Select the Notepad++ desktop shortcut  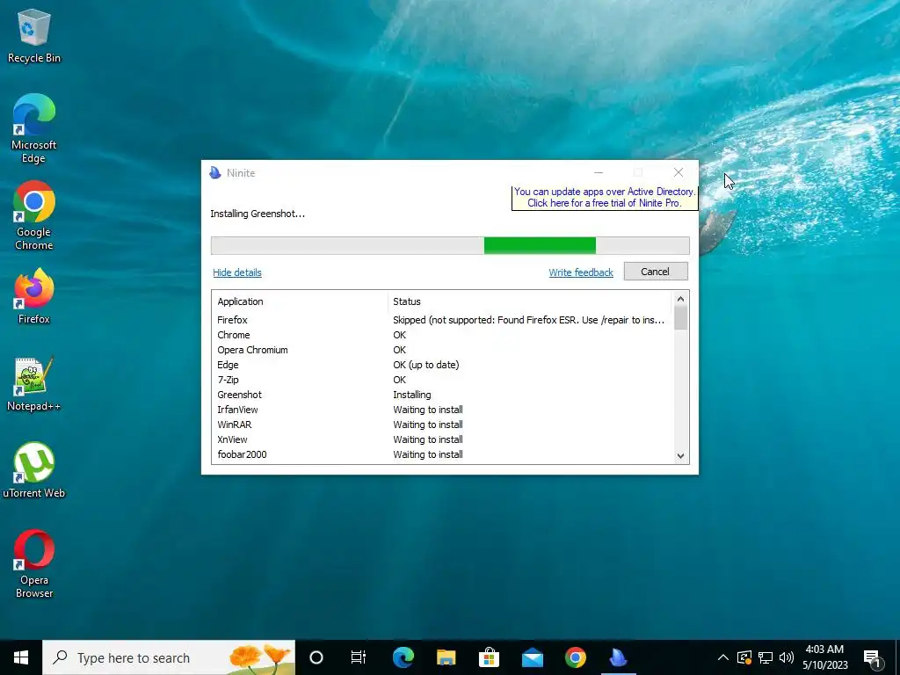click(x=34, y=384)
